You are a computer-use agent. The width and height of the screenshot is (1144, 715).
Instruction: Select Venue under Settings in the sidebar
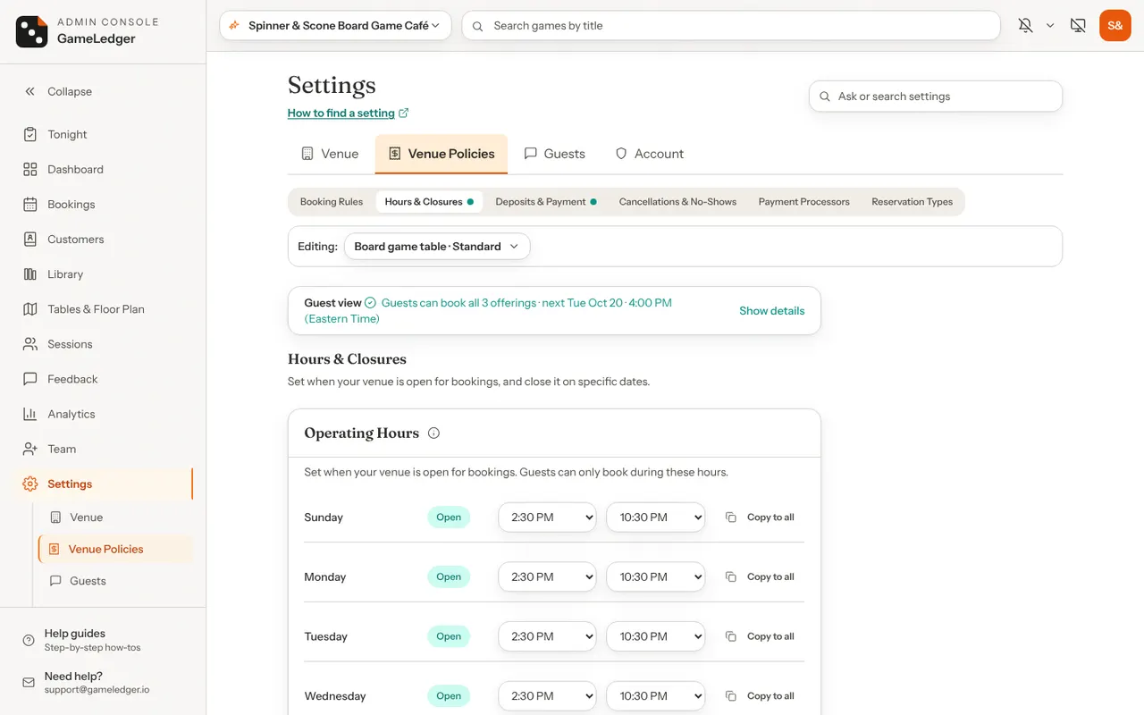point(87,517)
